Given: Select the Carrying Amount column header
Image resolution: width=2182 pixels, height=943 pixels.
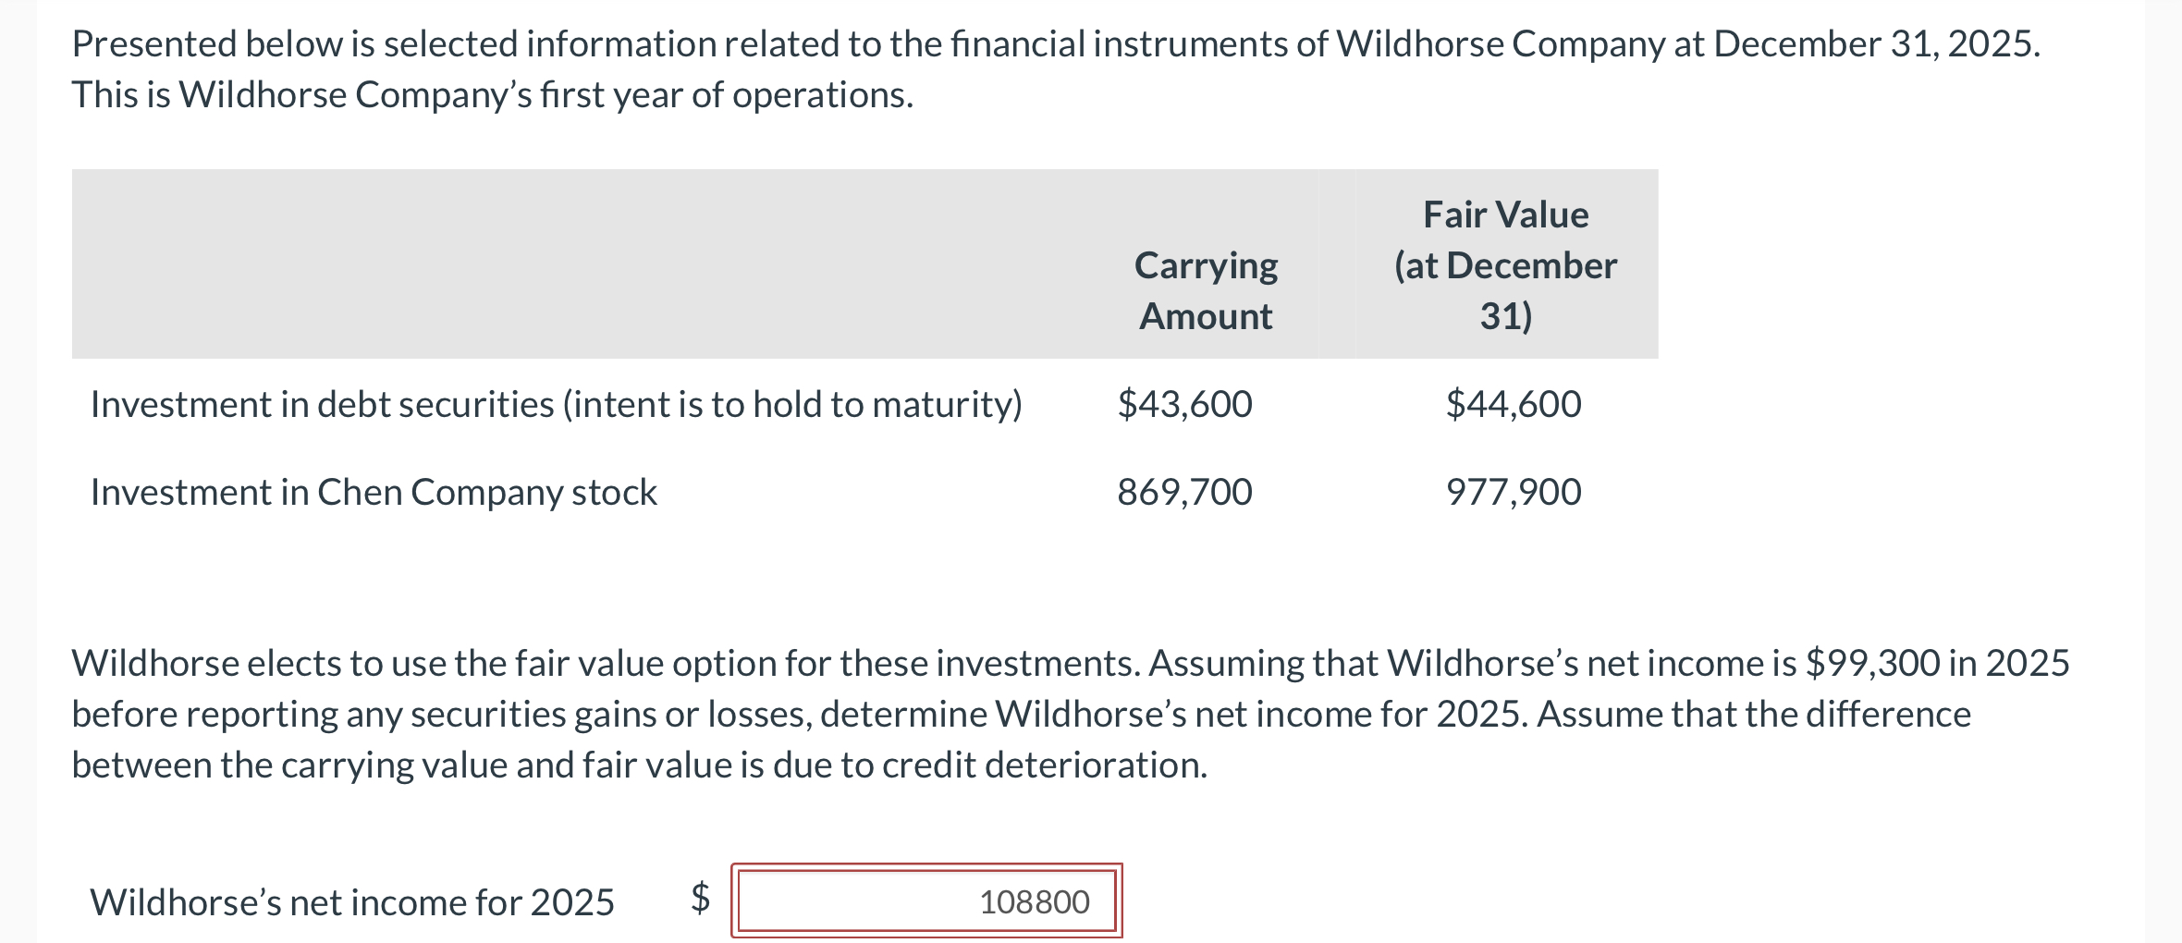Looking at the screenshot, I should click(x=1206, y=290).
